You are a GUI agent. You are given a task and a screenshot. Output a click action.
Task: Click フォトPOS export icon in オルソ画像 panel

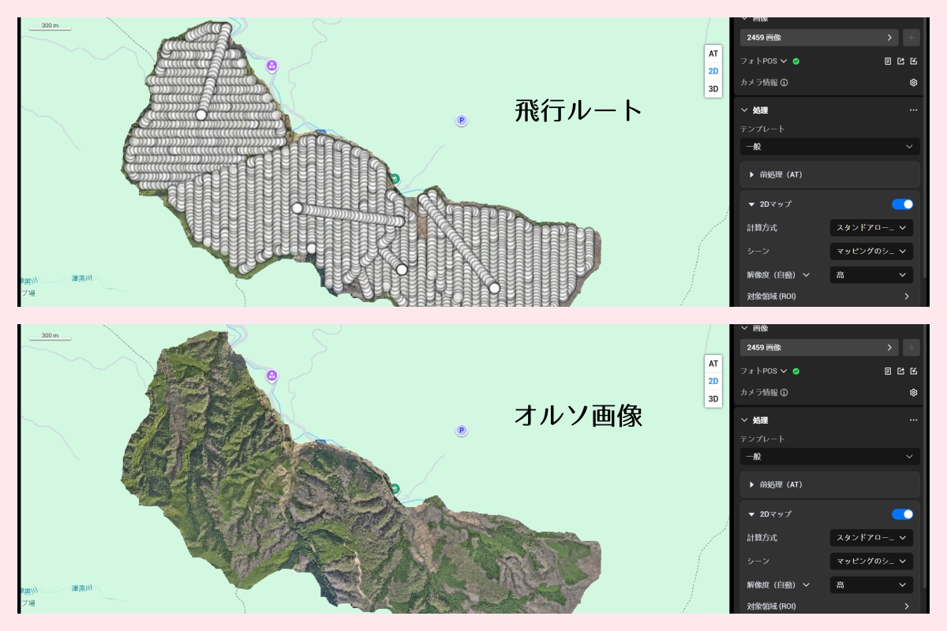click(x=900, y=371)
